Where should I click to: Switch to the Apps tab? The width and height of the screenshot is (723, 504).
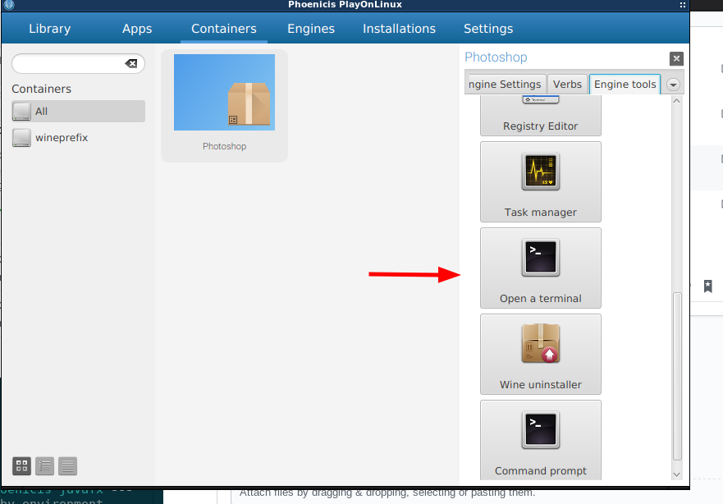137,29
